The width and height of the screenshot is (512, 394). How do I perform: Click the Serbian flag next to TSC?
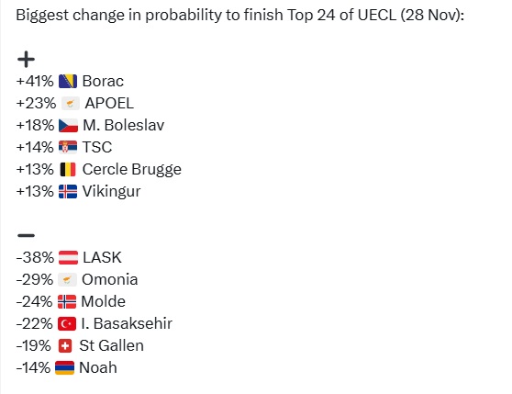68,147
